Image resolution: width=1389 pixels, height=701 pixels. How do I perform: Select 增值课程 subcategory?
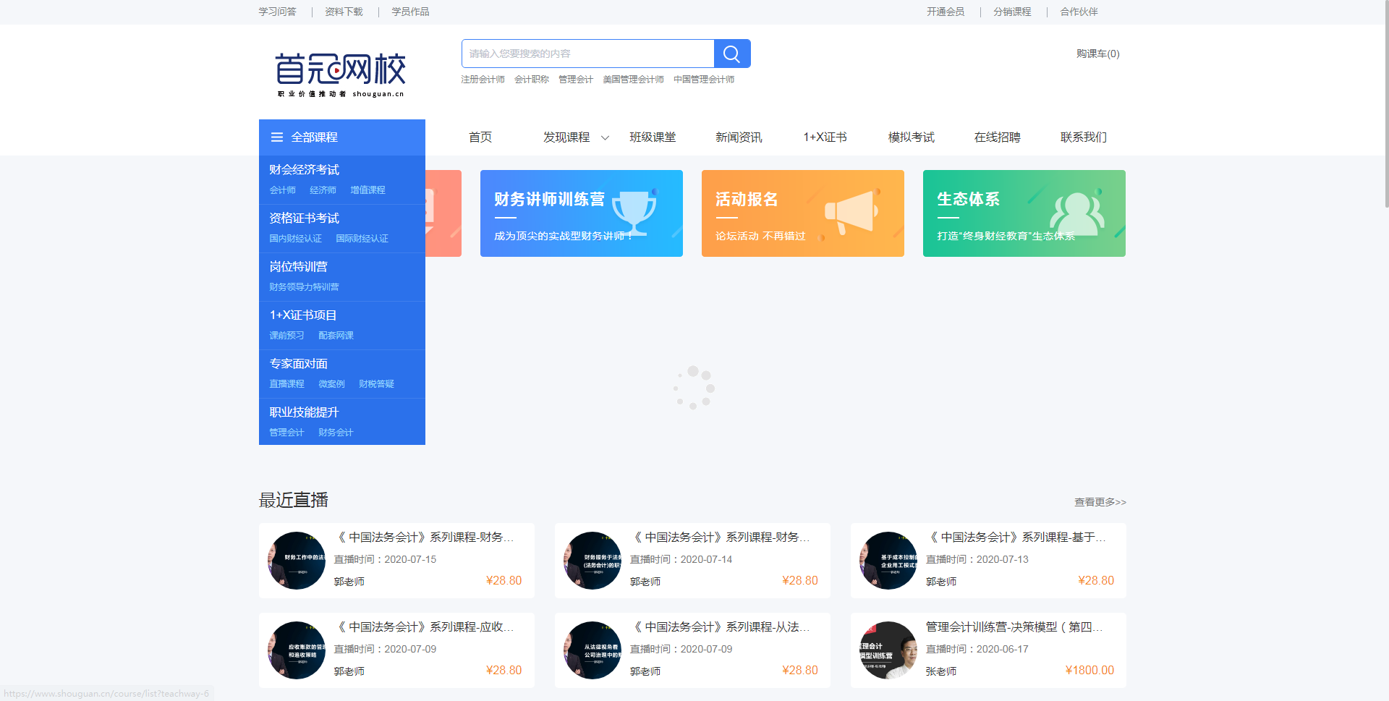(x=368, y=190)
